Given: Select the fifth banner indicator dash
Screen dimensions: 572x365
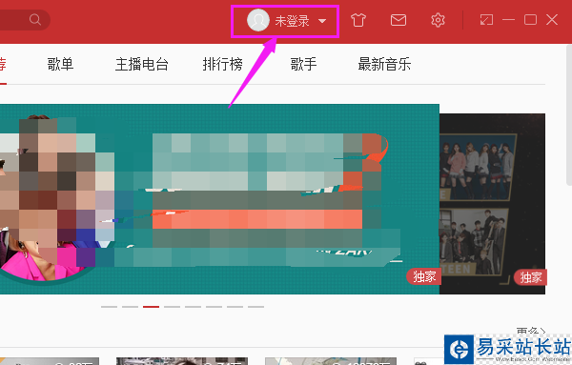Looking at the screenshot, I should point(193,307).
